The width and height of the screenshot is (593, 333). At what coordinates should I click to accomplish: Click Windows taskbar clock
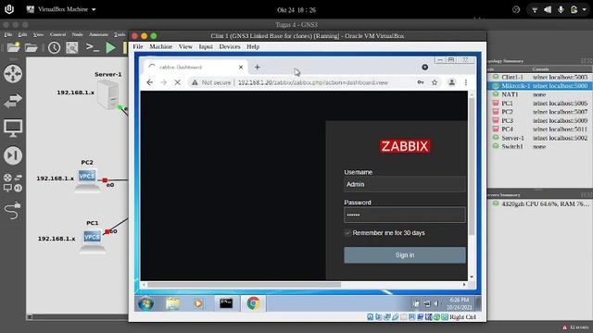click(460, 303)
